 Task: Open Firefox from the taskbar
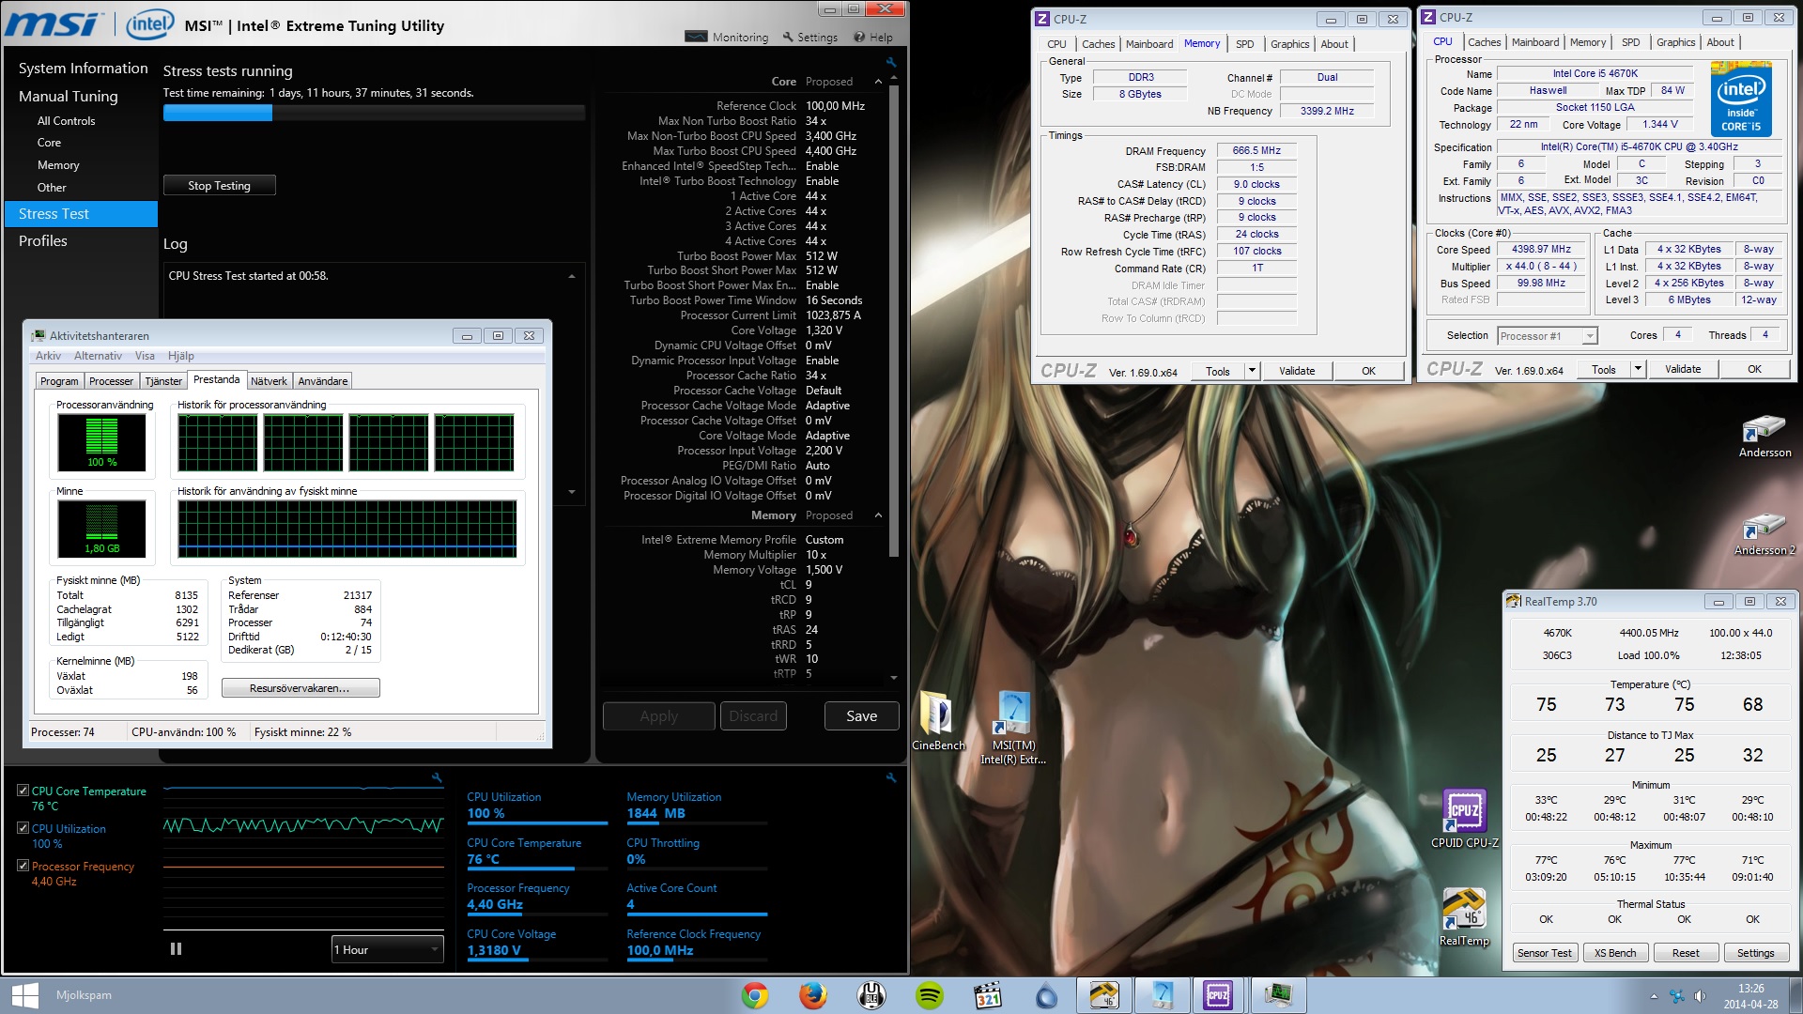(x=813, y=995)
